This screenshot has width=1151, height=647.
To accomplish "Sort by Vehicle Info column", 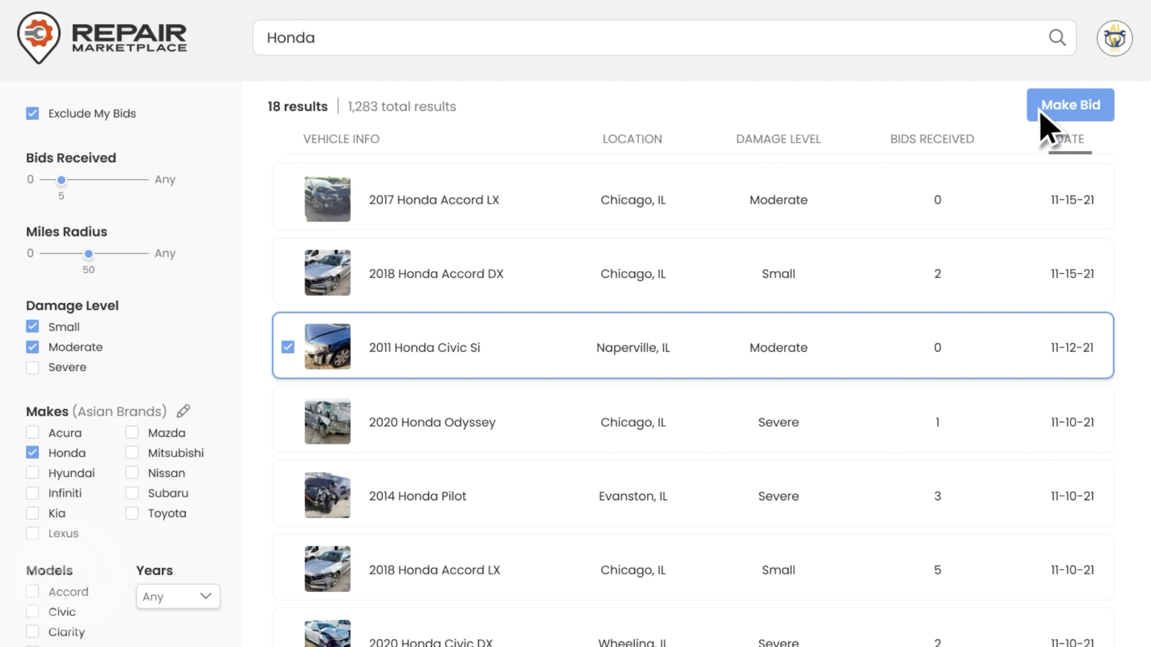I will coord(341,139).
